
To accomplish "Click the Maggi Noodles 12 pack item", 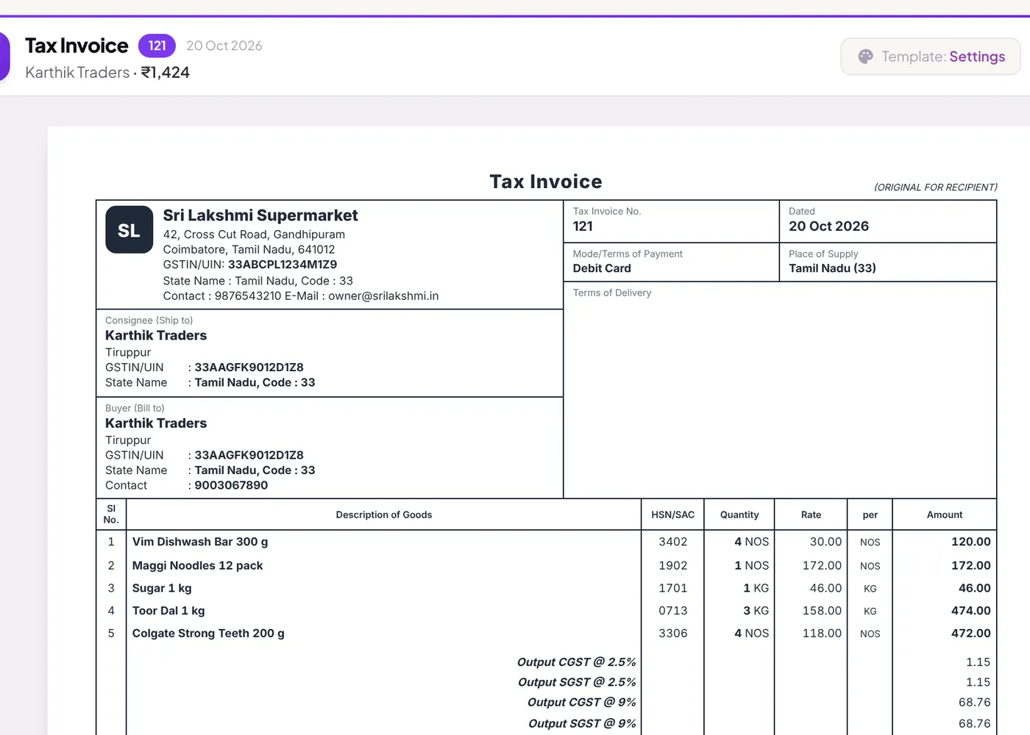I will pos(197,565).
